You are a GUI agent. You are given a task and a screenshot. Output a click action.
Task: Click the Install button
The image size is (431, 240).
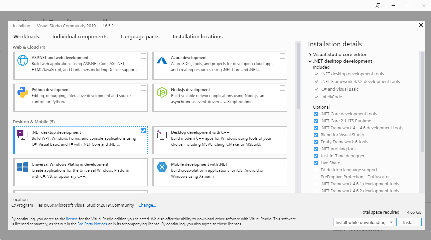[x=409, y=222]
